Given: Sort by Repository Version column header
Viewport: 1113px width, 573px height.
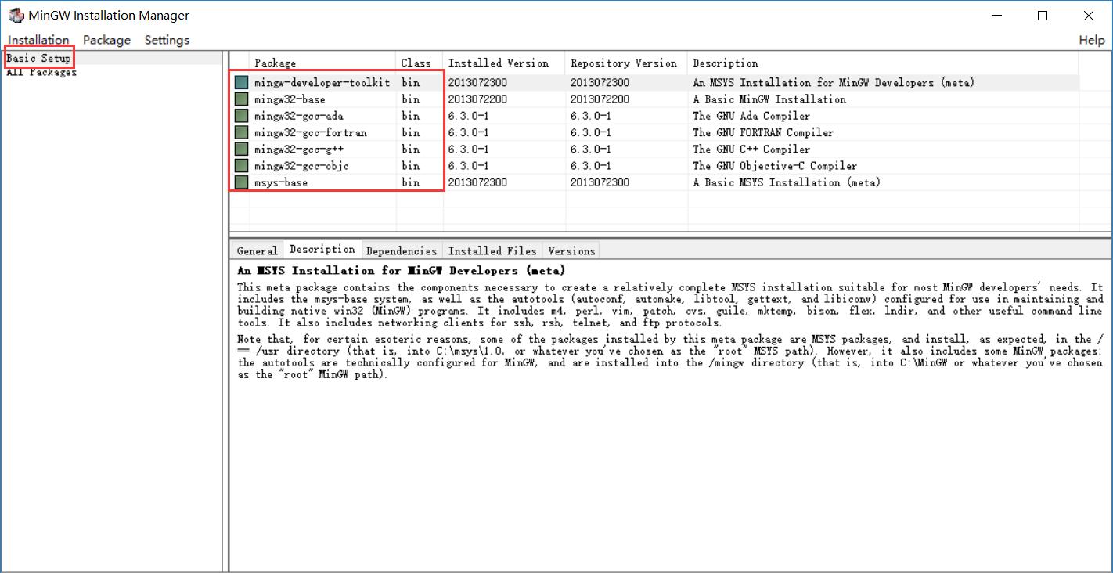Looking at the screenshot, I should 625,63.
